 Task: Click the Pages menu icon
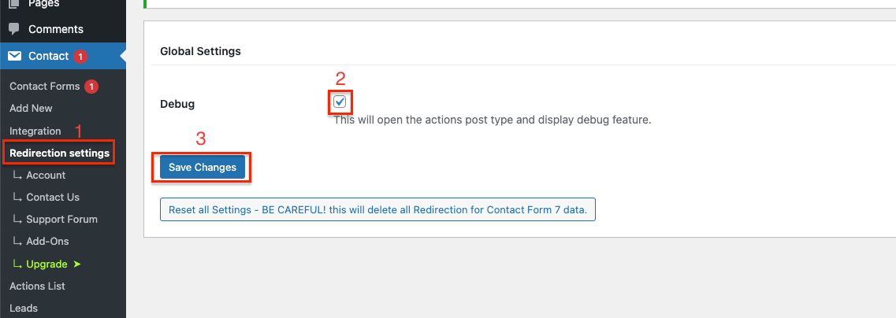point(14,5)
